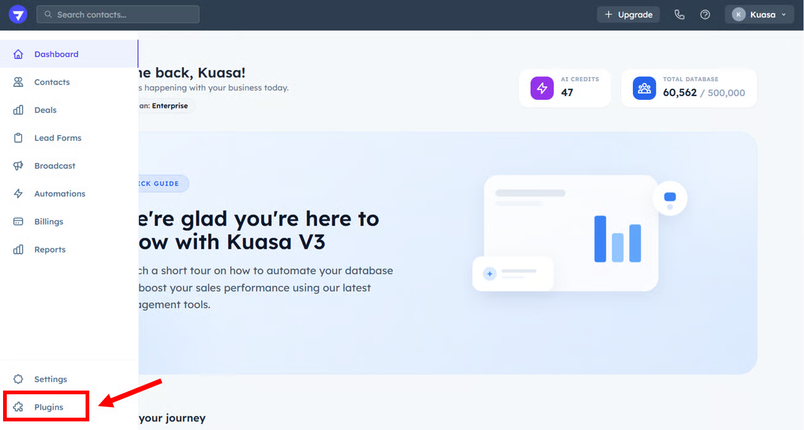Open the Billings section
This screenshot has width=804, height=430.
coord(49,222)
